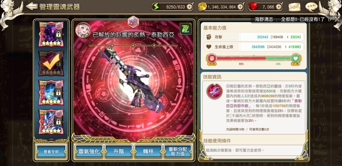Tap the hero portrait beside weapon name

pos(83,30)
